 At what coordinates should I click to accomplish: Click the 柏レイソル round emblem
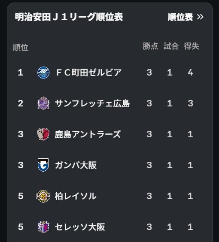pos(43,196)
